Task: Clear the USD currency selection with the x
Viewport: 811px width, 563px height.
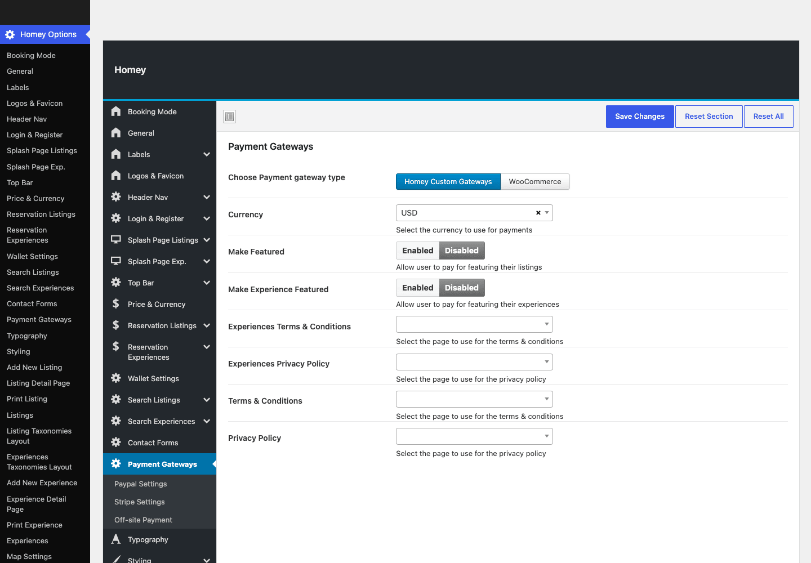Action: pyautogui.click(x=538, y=213)
